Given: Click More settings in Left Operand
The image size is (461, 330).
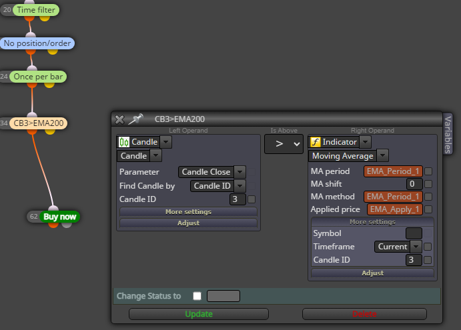Looking at the screenshot, I should pyautogui.click(x=188, y=211).
